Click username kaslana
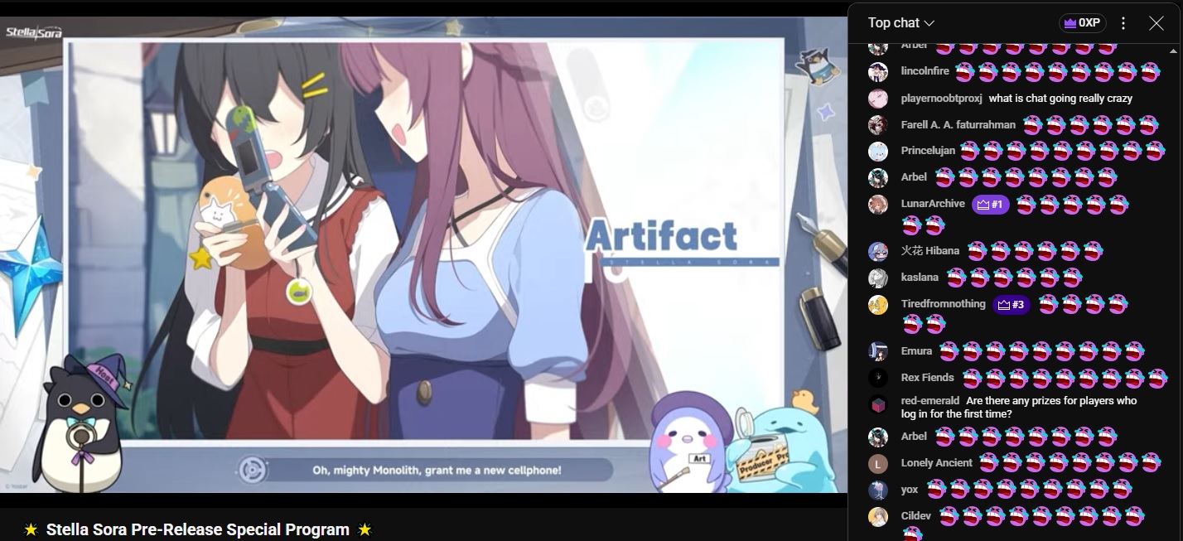Viewport: 1183px width, 541px height. pyautogui.click(x=920, y=278)
